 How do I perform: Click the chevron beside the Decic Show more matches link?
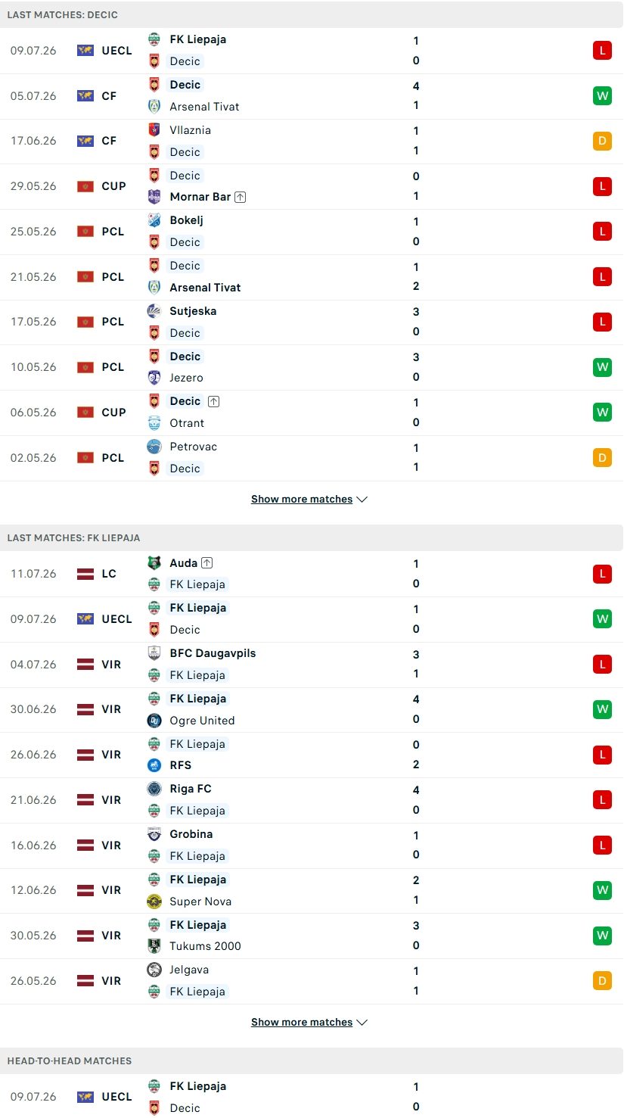click(x=362, y=500)
